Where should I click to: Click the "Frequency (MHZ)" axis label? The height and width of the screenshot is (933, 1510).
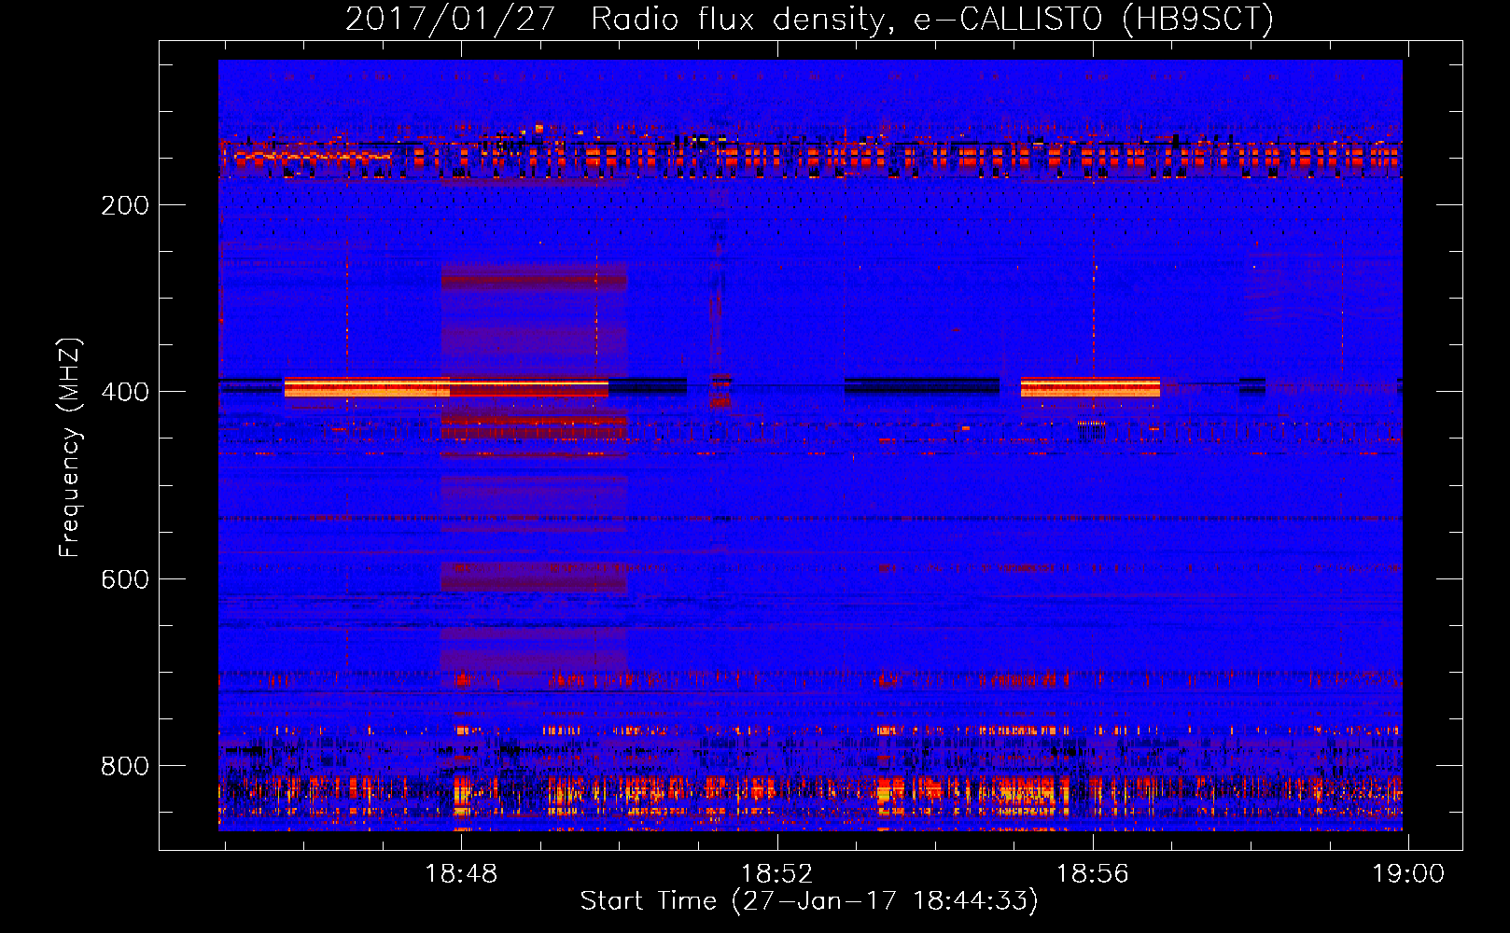click(x=70, y=447)
